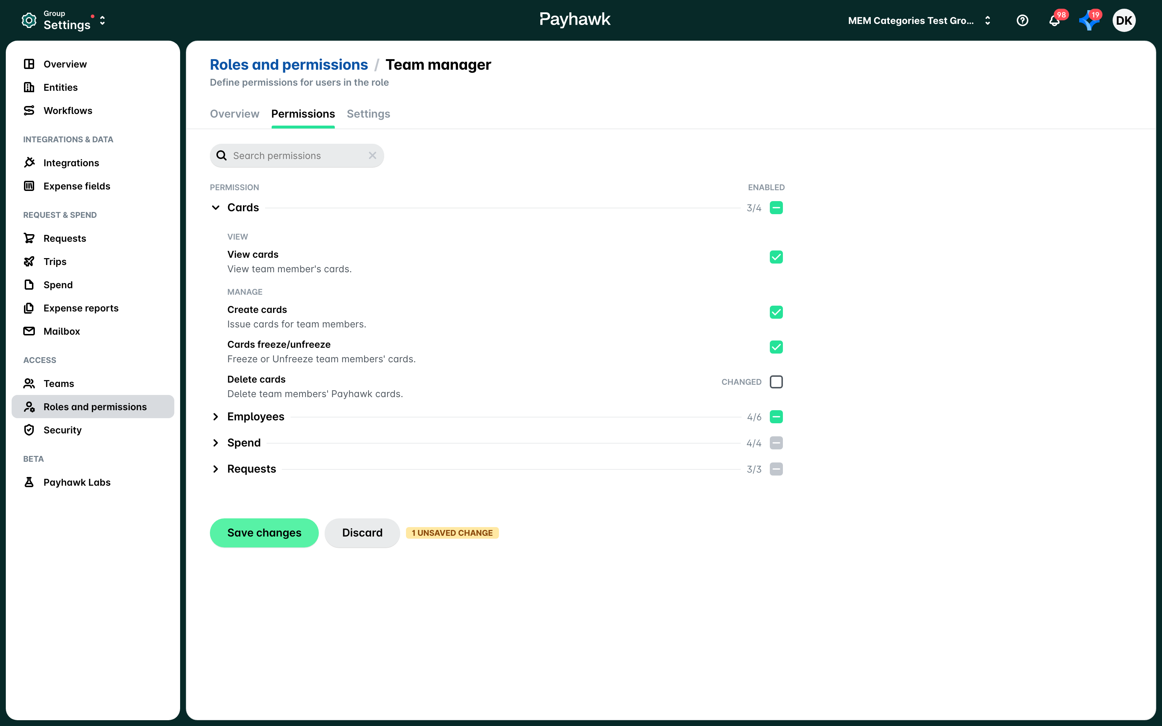Expand the Spend permission group
The height and width of the screenshot is (726, 1162).
[x=216, y=443]
